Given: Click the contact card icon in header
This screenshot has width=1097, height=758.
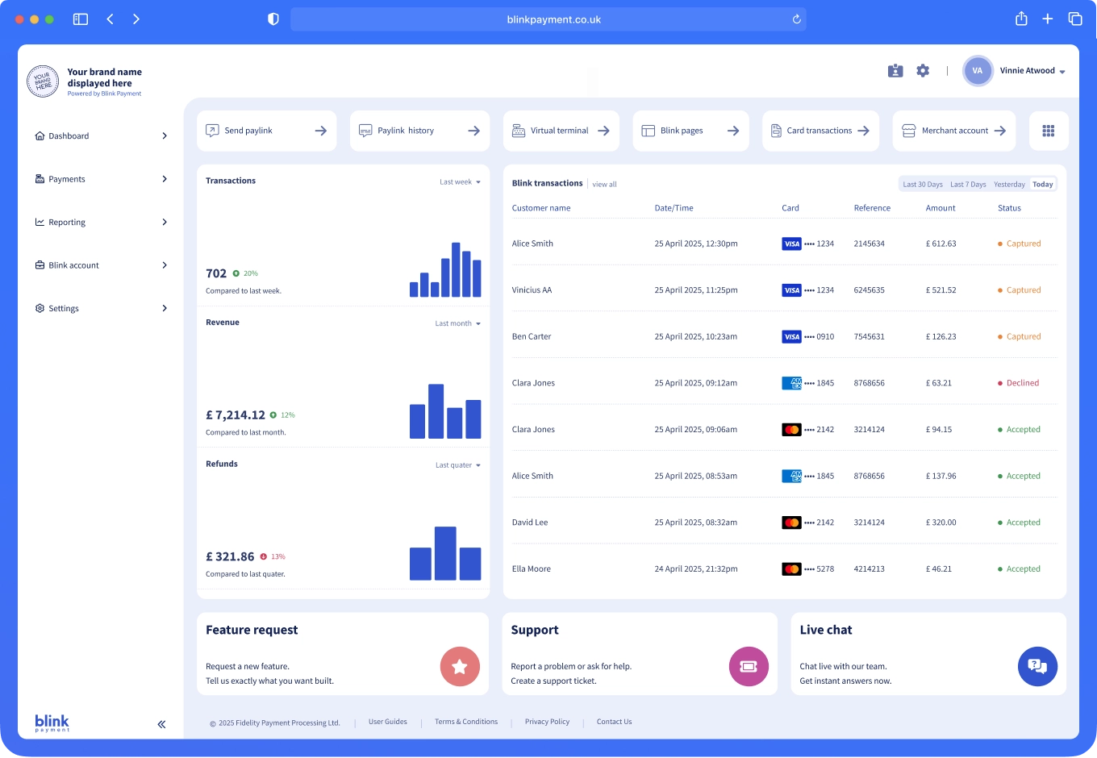Looking at the screenshot, I should click(x=895, y=71).
